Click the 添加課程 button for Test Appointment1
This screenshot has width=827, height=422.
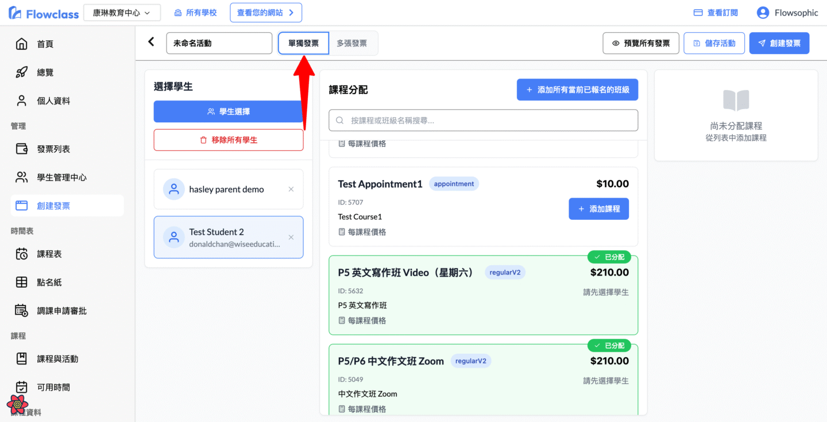[598, 209]
